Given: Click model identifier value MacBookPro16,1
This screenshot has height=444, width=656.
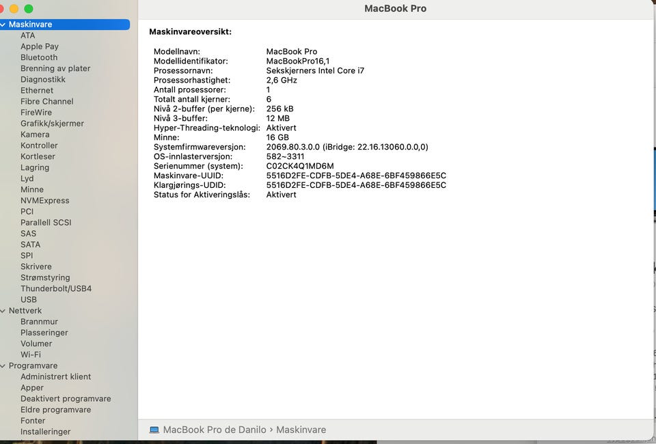Looking at the screenshot, I should 298,61.
